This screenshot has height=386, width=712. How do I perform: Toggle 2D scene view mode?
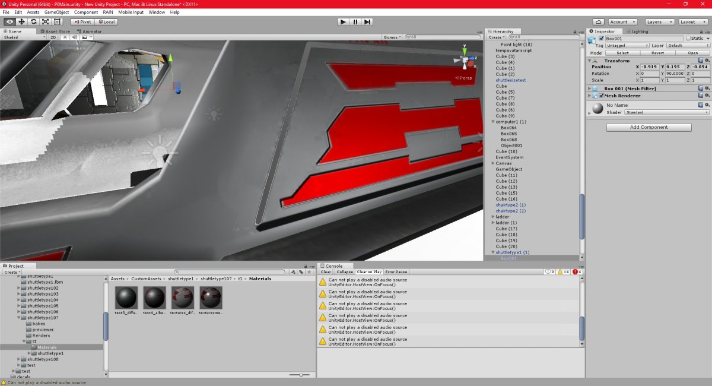(x=53, y=37)
